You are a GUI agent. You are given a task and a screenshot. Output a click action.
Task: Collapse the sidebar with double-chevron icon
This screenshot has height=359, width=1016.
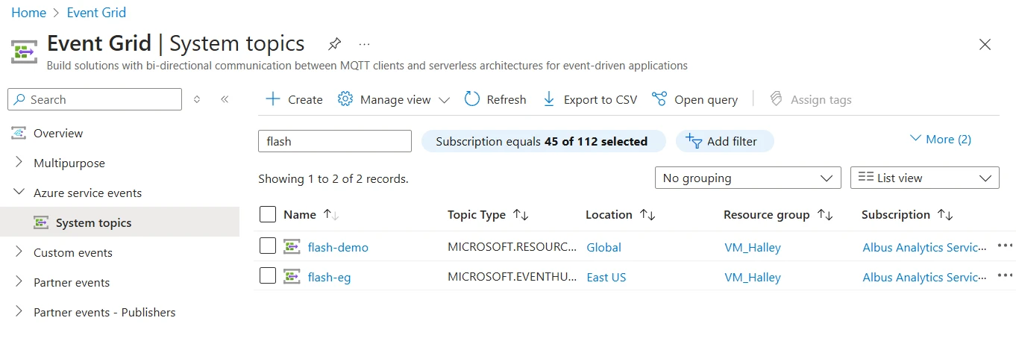tap(225, 99)
